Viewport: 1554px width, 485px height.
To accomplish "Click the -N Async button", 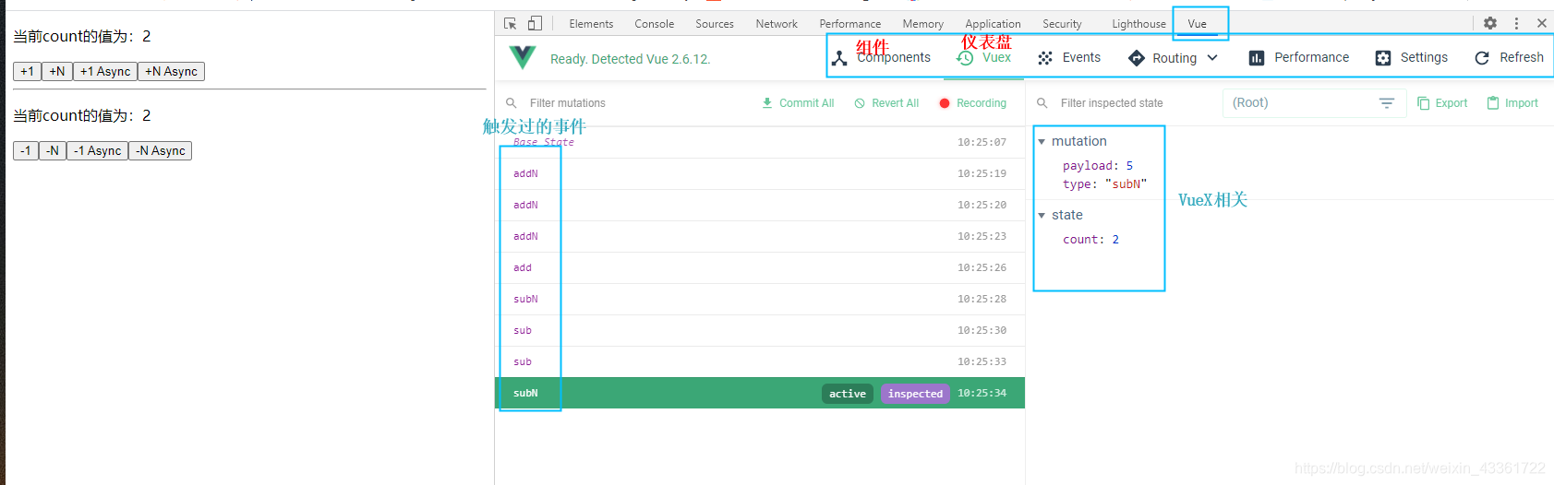I will point(161,150).
